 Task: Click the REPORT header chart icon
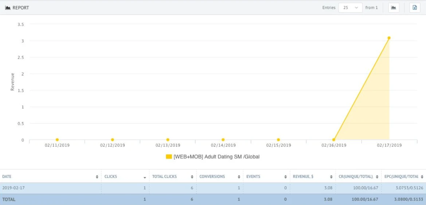(8, 8)
